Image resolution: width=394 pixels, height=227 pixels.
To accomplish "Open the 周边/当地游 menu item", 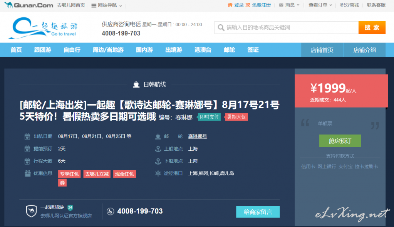I will click(x=108, y=50).
